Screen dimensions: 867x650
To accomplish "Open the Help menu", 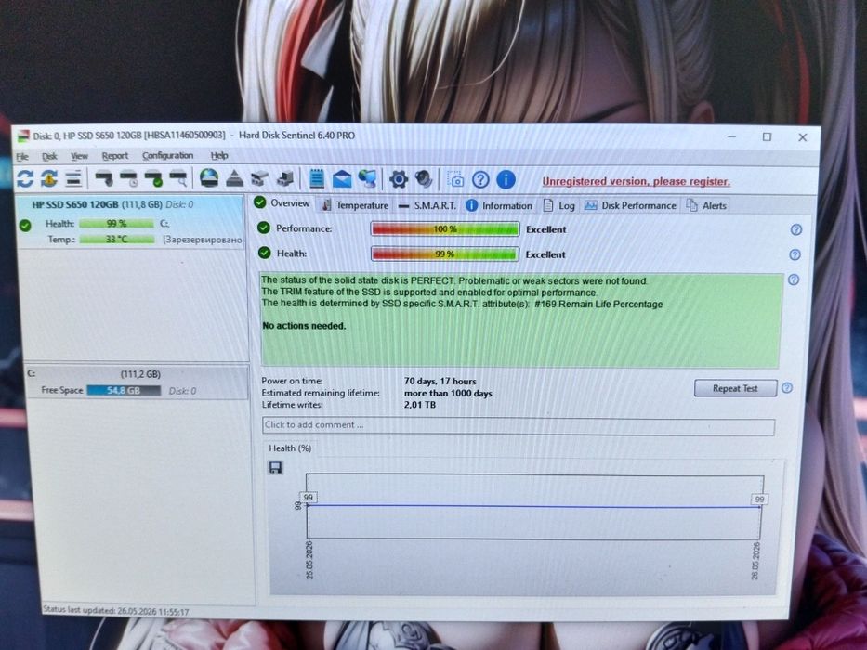I will [x=219, y=155].
